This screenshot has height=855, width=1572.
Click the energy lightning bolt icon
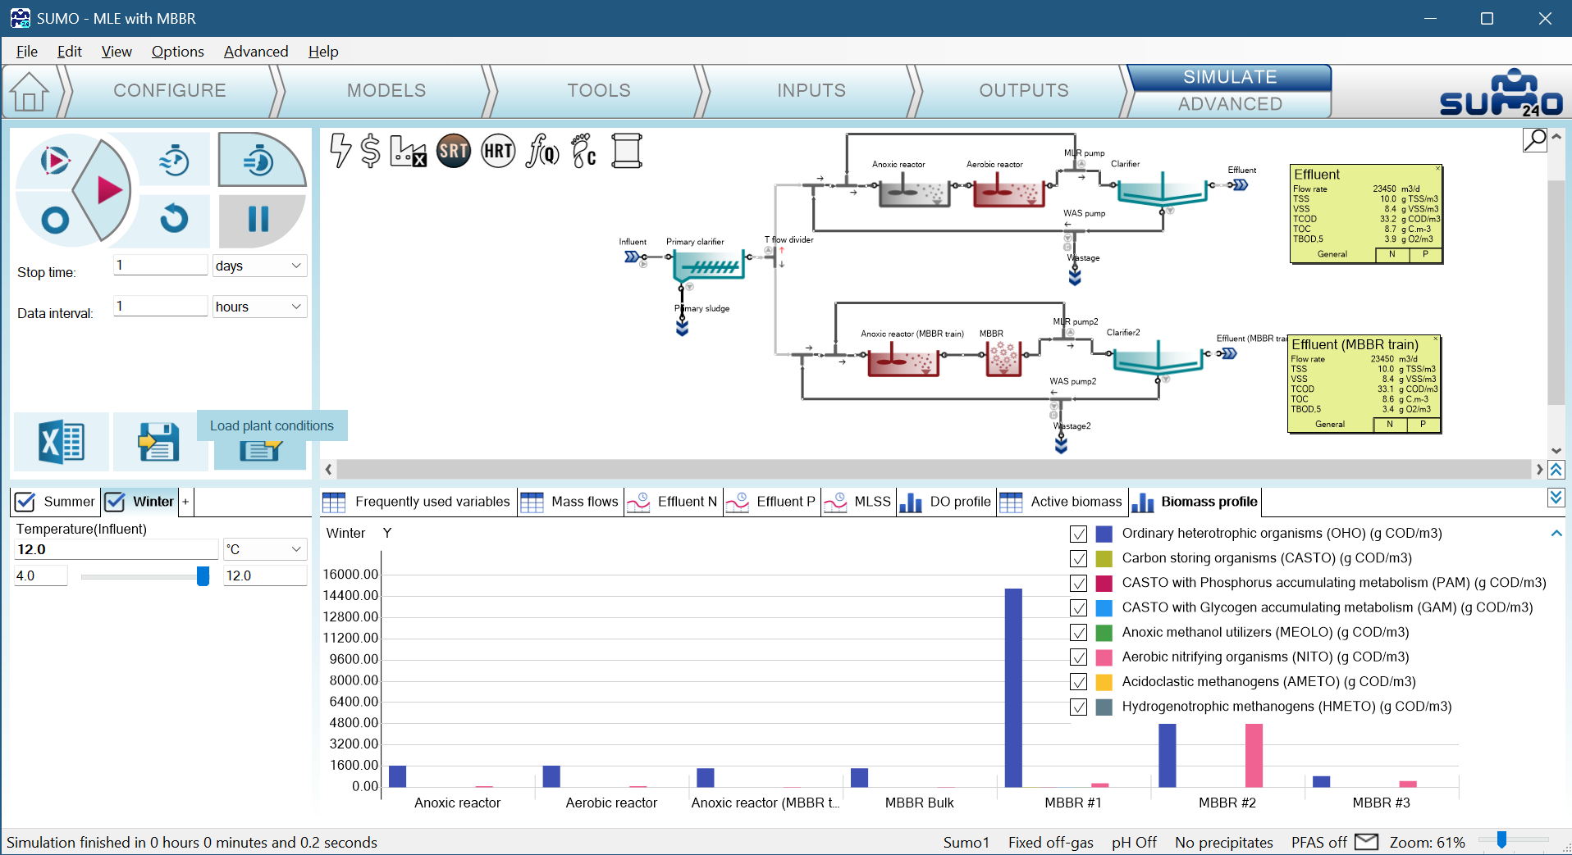coord(340,151)
